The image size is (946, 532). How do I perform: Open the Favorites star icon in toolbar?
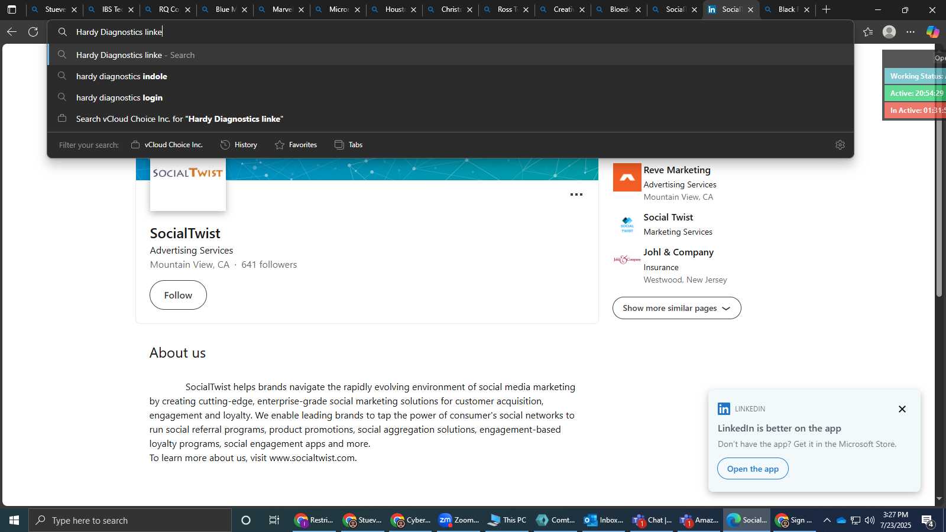868,32
